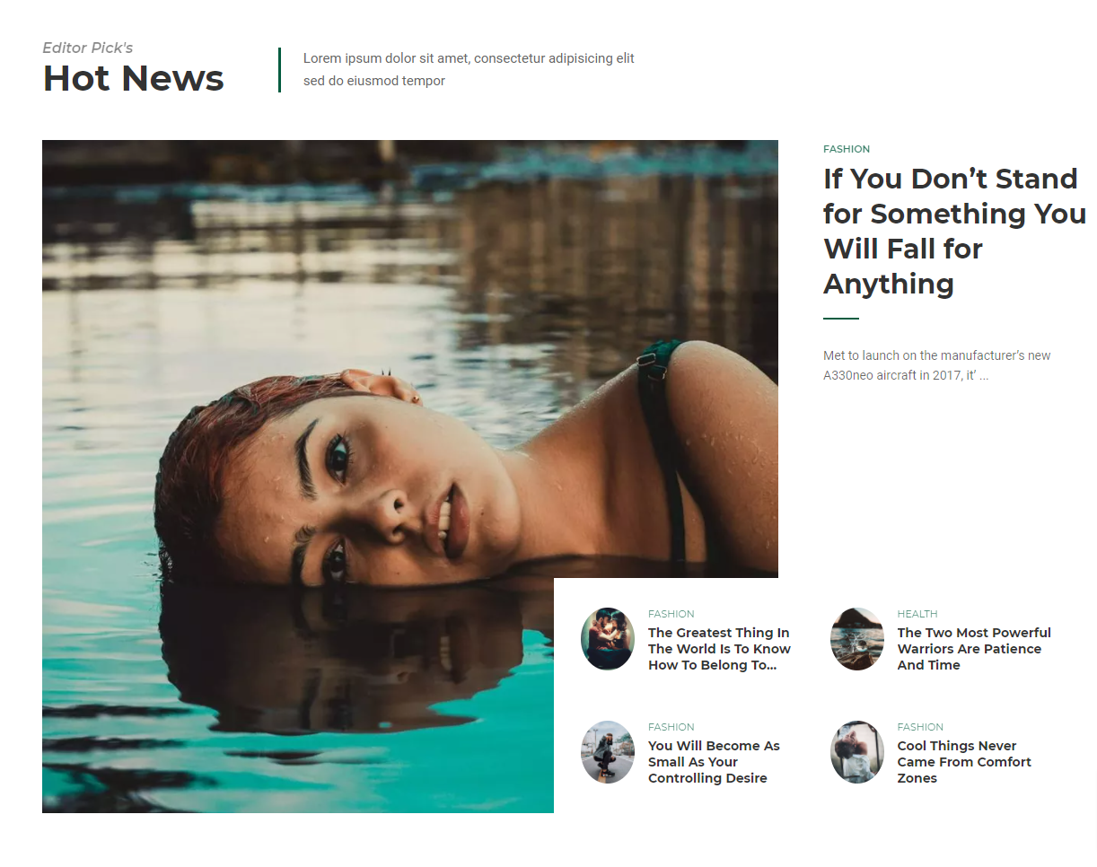
Task: Open "Cool Things Never Came From Comfort Zones" title
Action: point(964,762)
